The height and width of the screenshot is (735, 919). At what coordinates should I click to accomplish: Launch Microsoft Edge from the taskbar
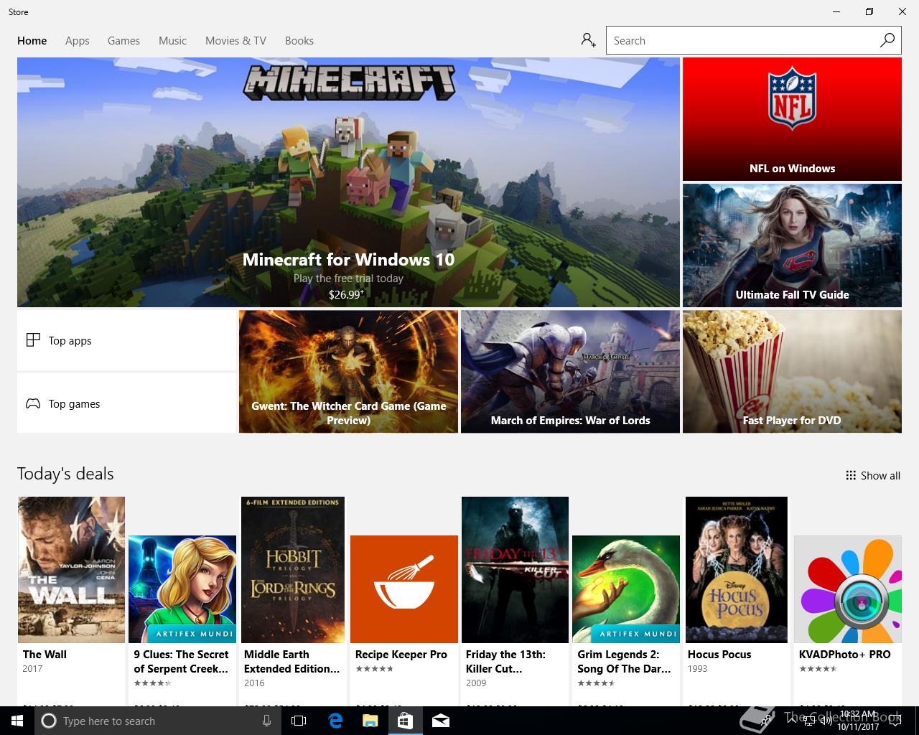(x=335, y=721)
